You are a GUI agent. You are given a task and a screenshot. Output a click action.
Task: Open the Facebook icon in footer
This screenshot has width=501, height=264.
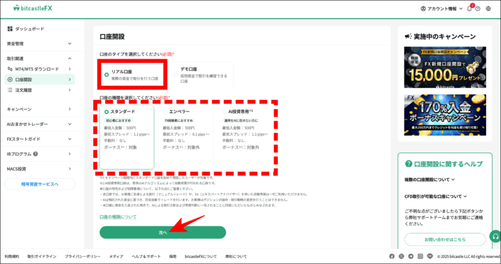coord(391,256)
